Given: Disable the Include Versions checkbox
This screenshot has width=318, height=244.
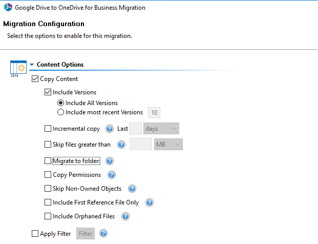Looking at the screenshot, I should click(48, 92).
